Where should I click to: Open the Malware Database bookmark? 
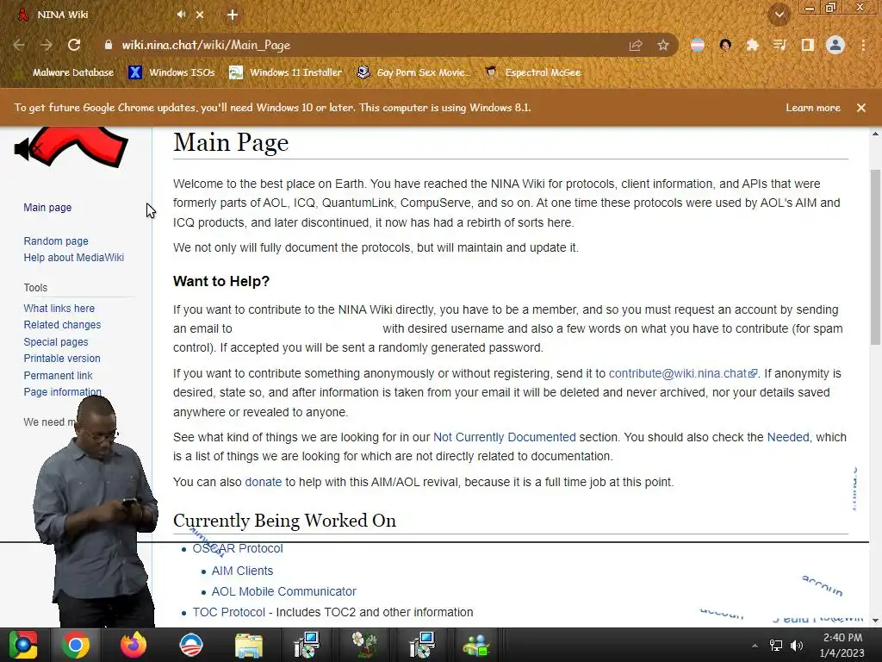64,72
